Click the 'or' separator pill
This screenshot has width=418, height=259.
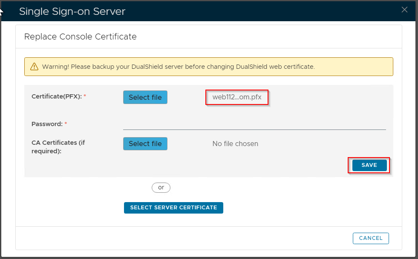(x=161, y=187)
